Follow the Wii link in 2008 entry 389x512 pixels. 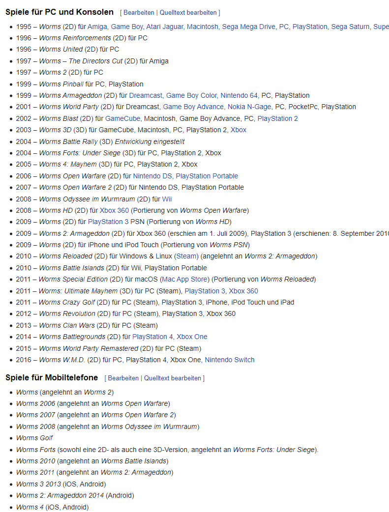click(x=167, y=199)
